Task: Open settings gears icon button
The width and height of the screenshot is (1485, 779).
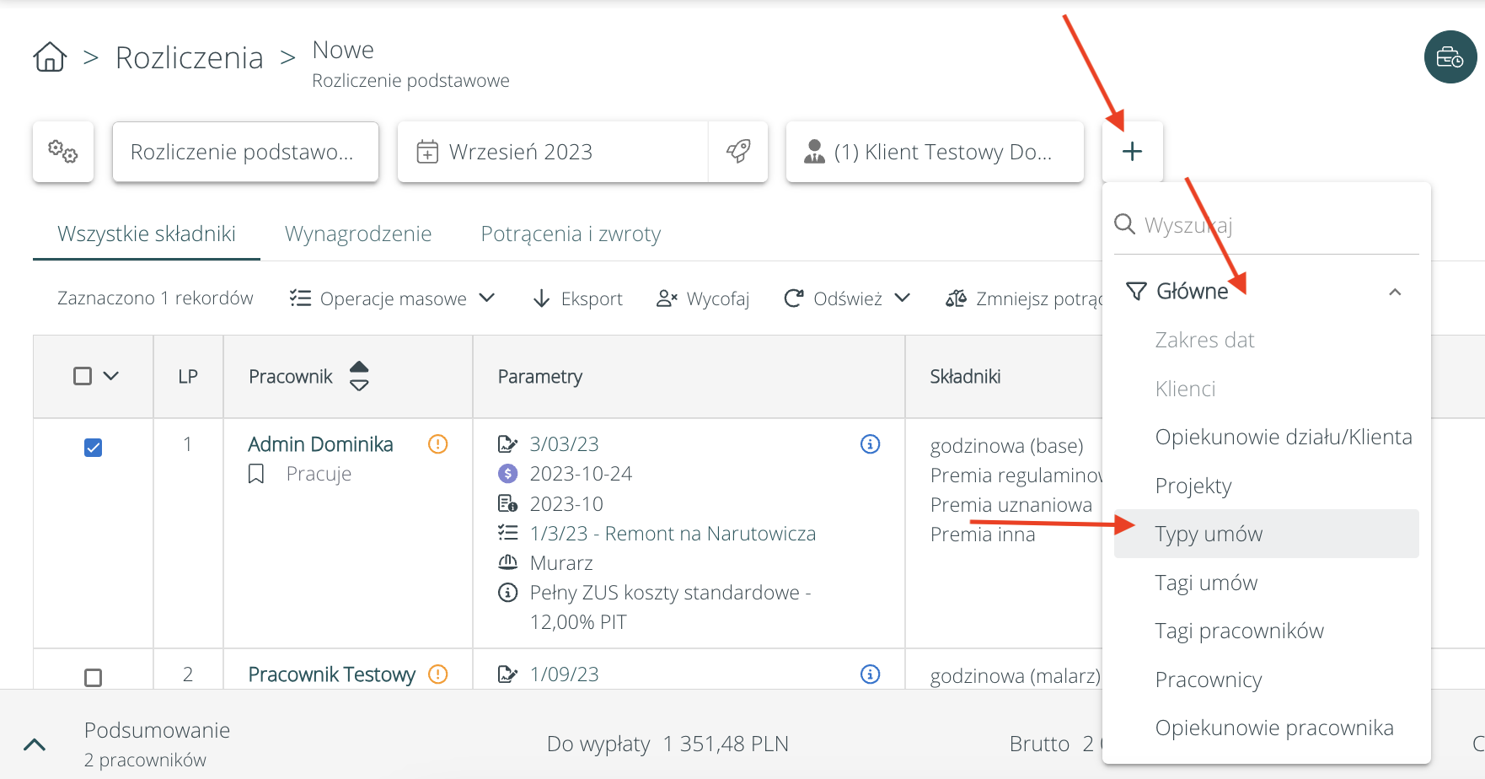Action: click(x=63, y=152)
